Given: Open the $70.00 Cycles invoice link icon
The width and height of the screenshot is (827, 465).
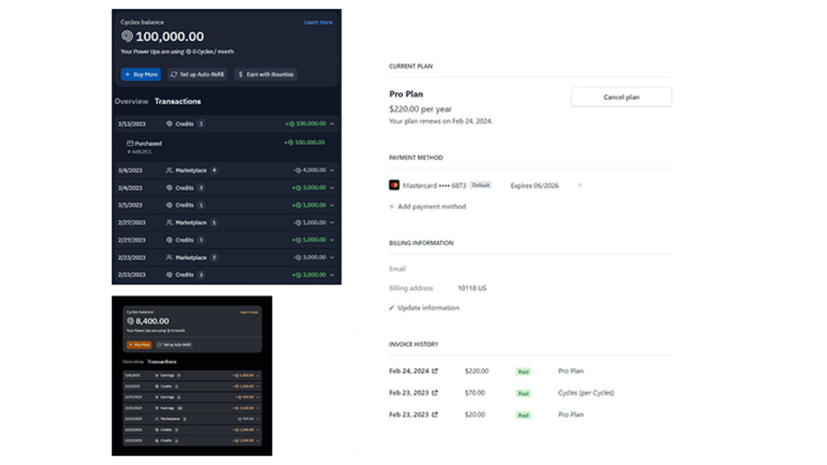Looking at the screenshot, I should click(x=435, y=393).
